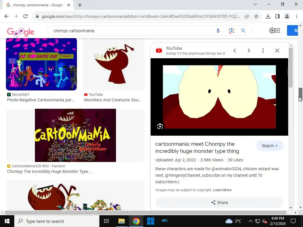Click the Google logo
Viewport: 303px width, 227px height.
click(21, 32)
